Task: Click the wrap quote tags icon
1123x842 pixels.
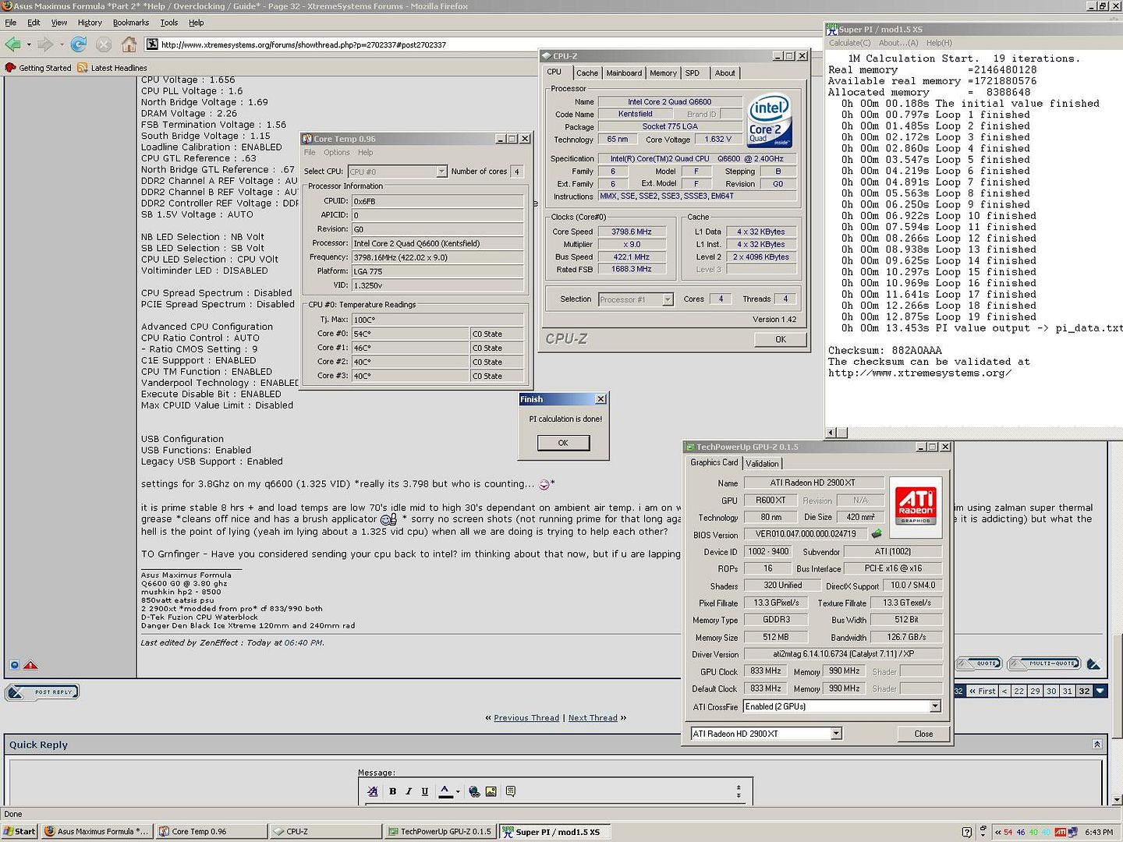Action: coord(511,791)
